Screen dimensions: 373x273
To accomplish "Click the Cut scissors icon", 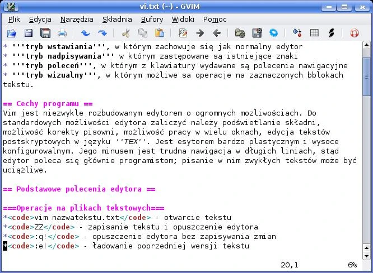I will [x=125, y=33].
